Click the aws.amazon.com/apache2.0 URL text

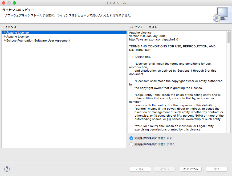point(154,39)
